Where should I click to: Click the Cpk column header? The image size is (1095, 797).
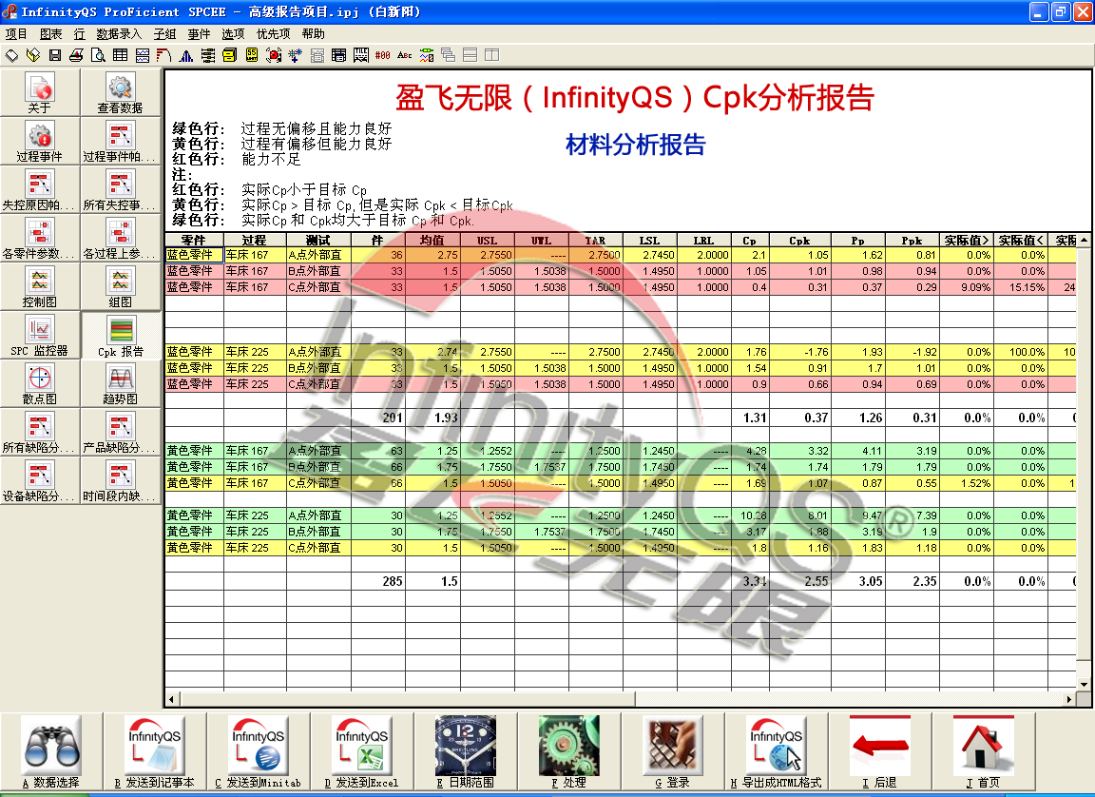799,241
